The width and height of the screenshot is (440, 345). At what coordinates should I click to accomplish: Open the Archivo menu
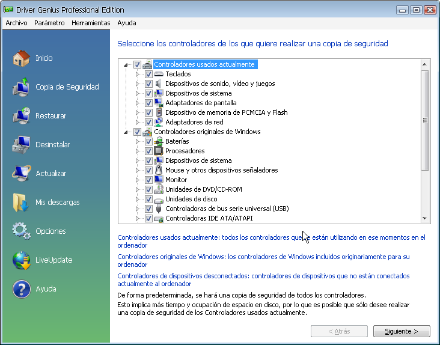point(16,23)
